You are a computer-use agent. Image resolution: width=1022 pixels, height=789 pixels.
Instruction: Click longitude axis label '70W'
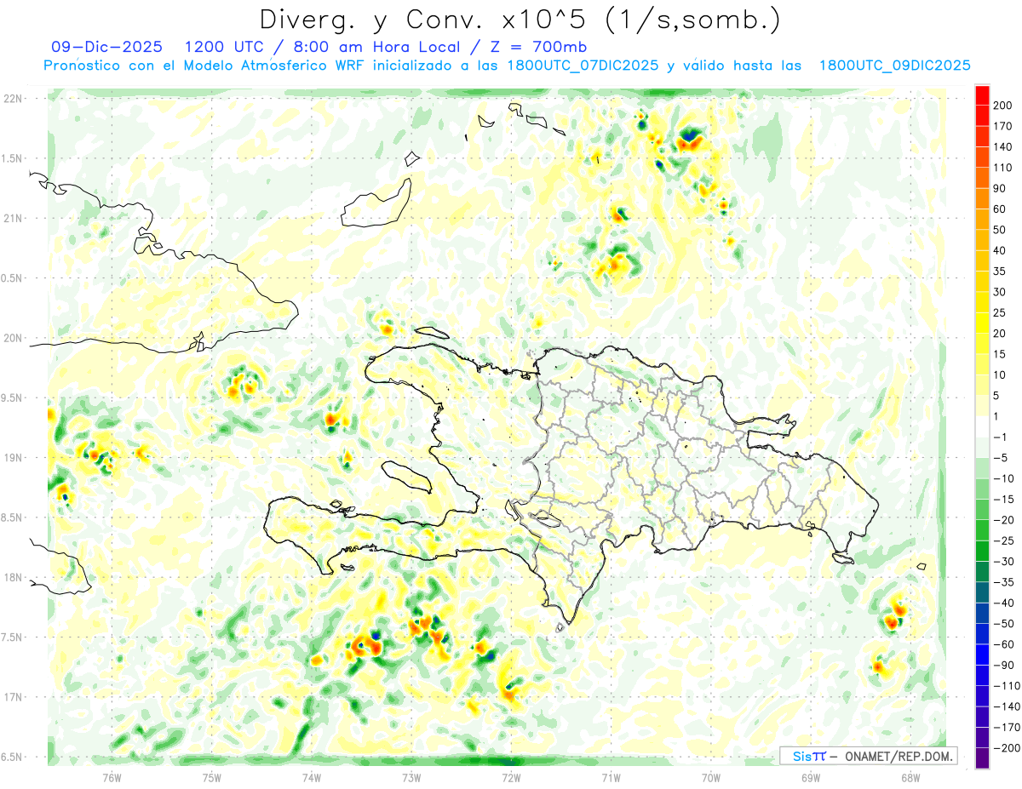pyautogui.click(x=711, y=778)
